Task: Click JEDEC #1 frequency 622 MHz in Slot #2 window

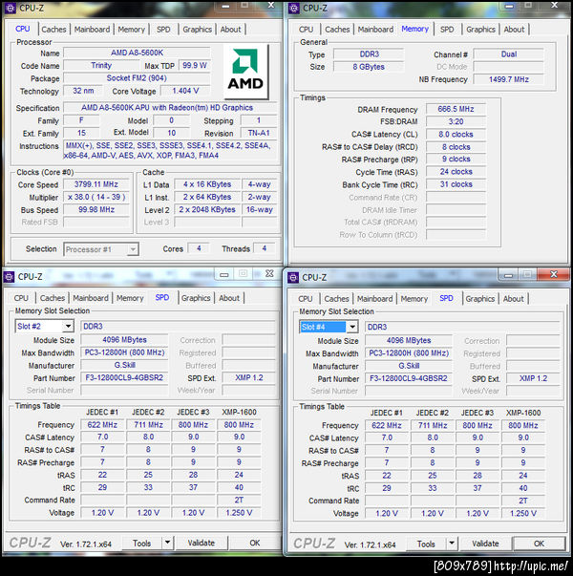Action: click(x=102, y=425)
